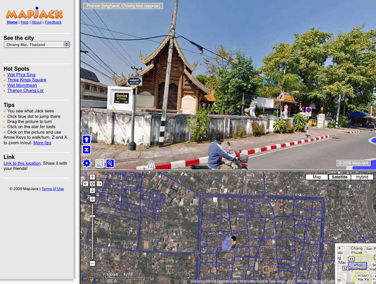Open the More tips link

[x=42, y=143]
